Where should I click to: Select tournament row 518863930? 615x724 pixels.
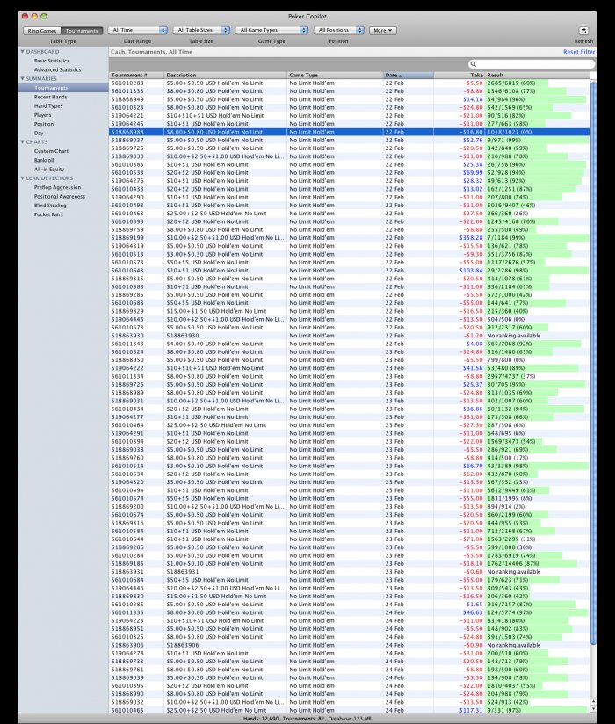[350, 336]
